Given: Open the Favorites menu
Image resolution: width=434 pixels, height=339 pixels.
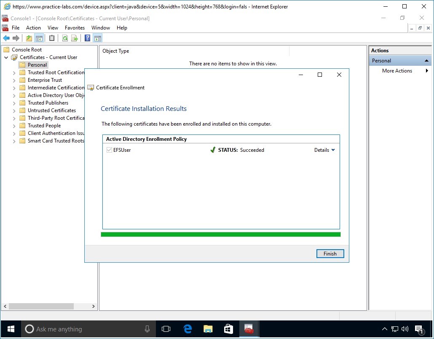Looking at the screenshot, I should pos(75,27).
